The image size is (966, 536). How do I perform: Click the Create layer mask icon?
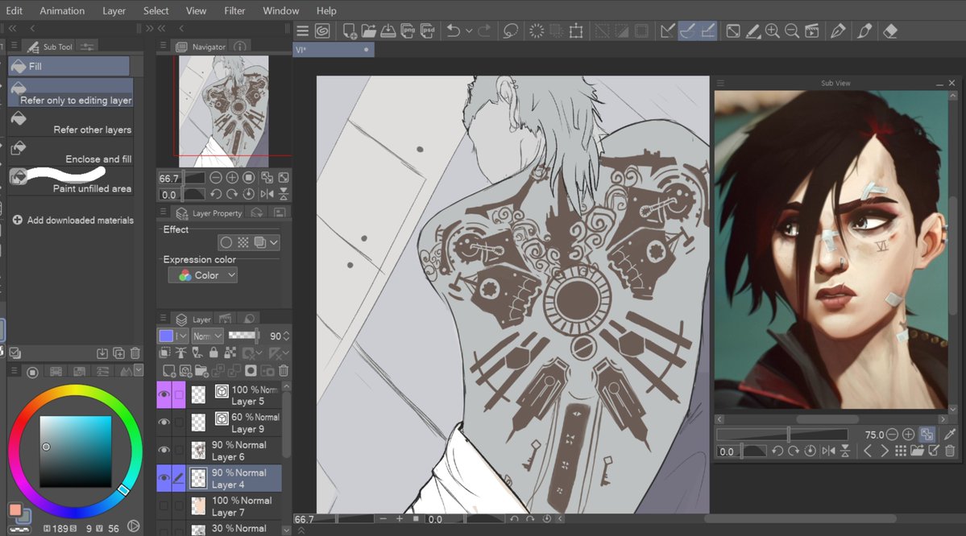pyautogui.click(x=250, y=370)
